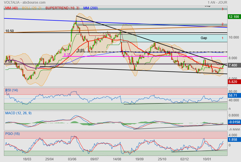This screenshot has width=241, height=162.
Task: Click the 1 AN - JOUR period label
Action: pyautogui.click(x=217, y=3)
